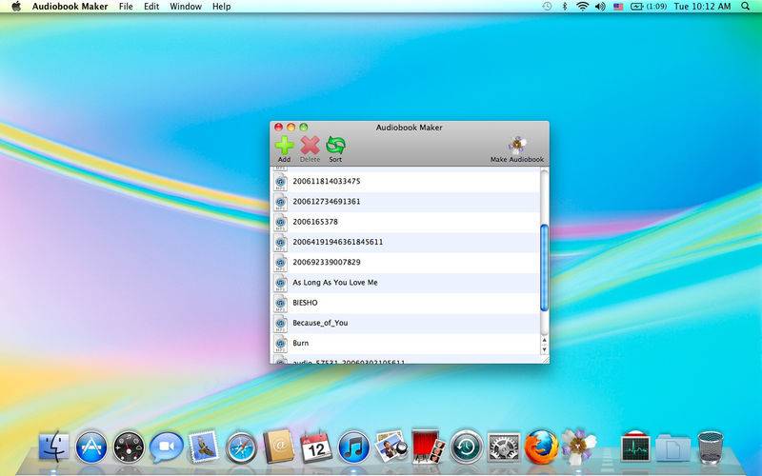Select the BIESHO list row

pyautogui.click(x=406, y=303)
